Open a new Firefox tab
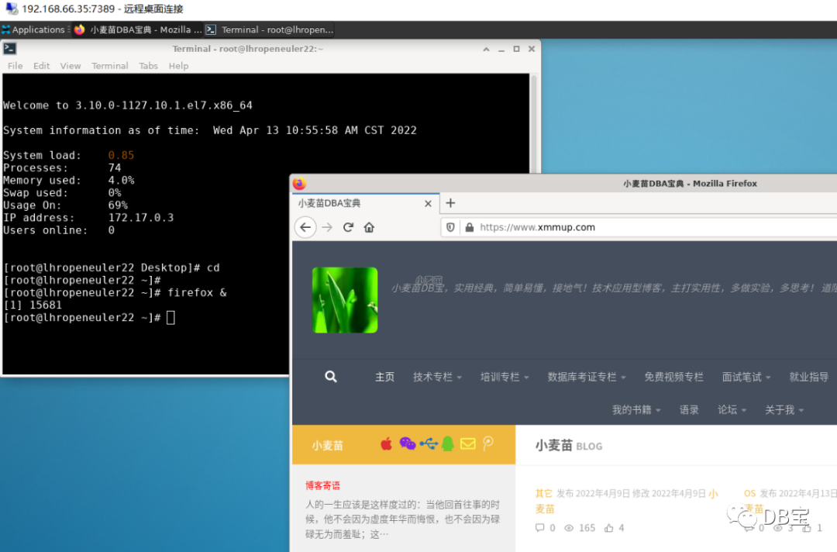Viewport: 837px width, 552px height. 450,203
